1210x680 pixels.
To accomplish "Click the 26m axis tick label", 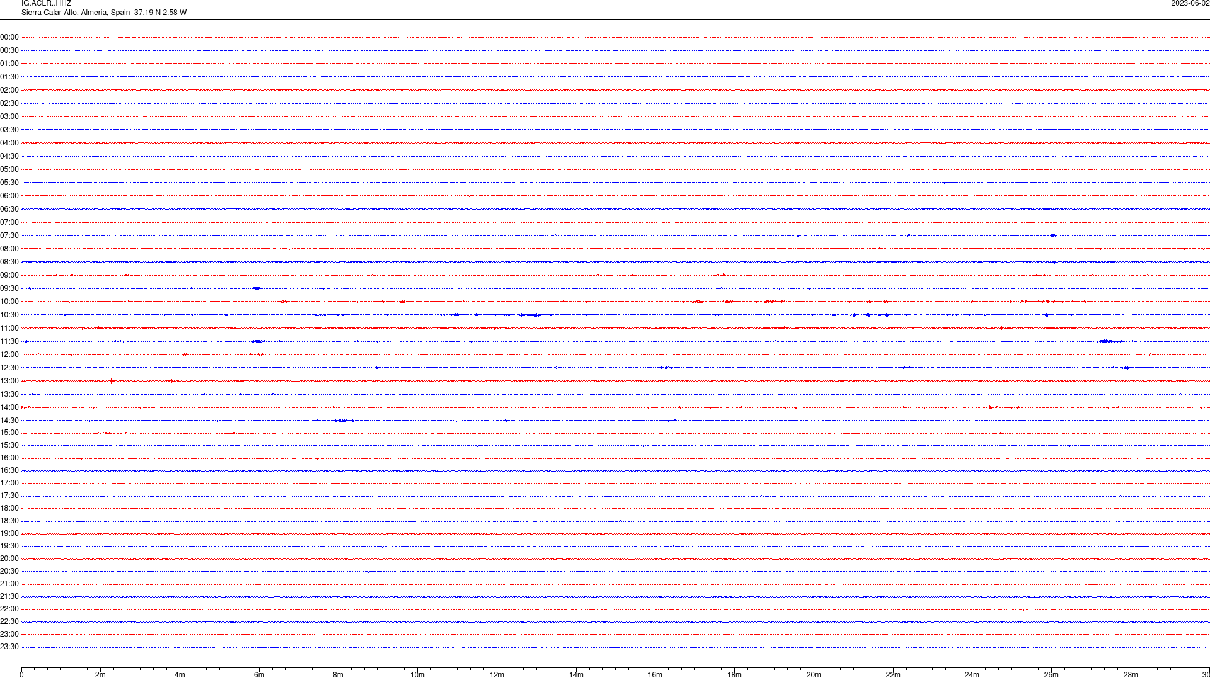I will (x=1051, y=675).
